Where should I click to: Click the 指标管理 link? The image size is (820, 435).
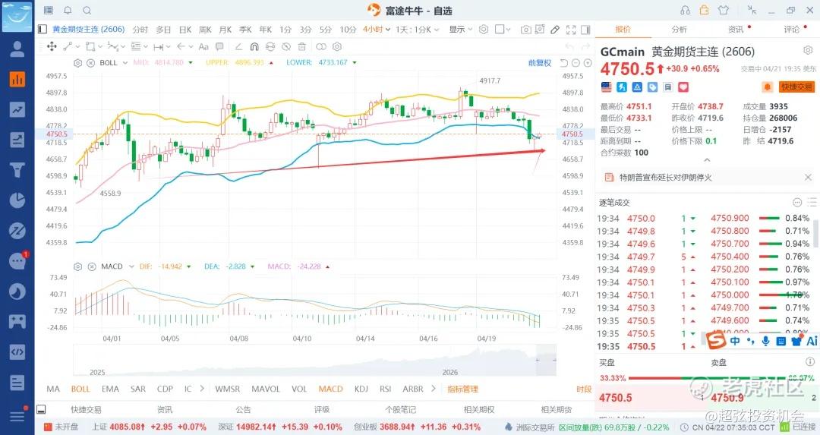pos(463,389)
